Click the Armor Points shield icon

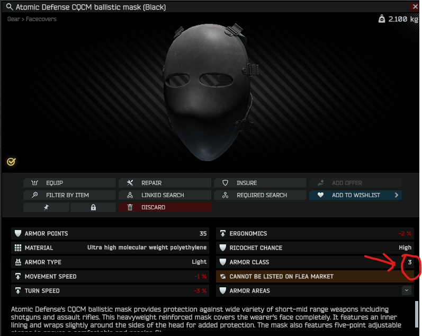tap(18, 234)
